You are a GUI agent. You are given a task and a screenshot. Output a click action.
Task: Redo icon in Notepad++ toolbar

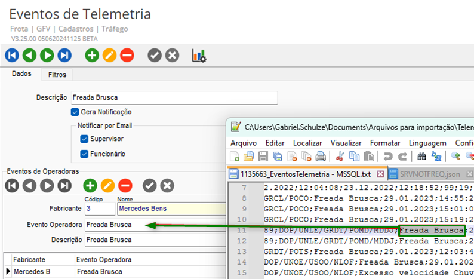click(x=402, y=157)
